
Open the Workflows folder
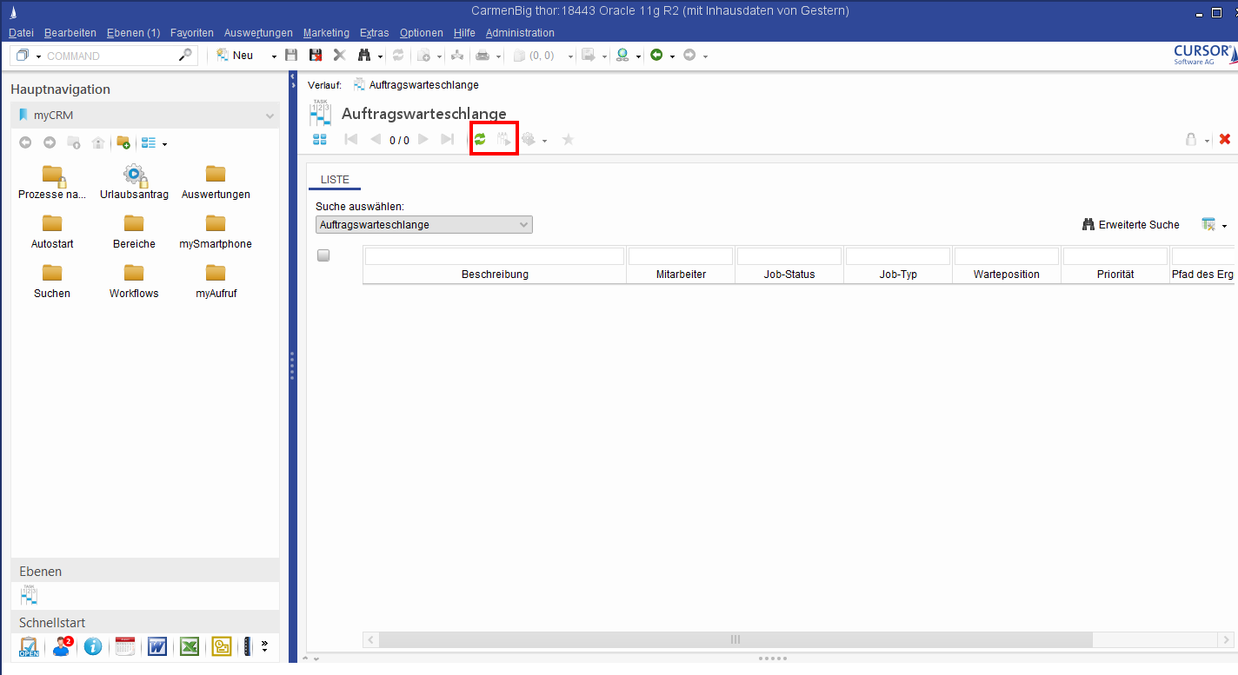click(x=134, y=280)
